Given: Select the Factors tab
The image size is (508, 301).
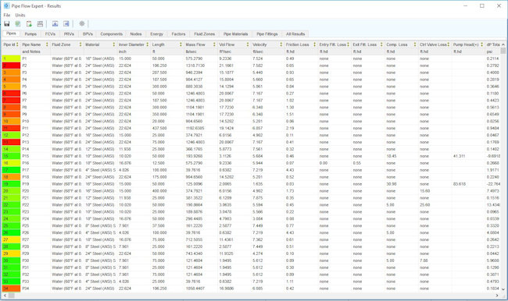Looking at the screenshot, I should click(x=178, y=34).
